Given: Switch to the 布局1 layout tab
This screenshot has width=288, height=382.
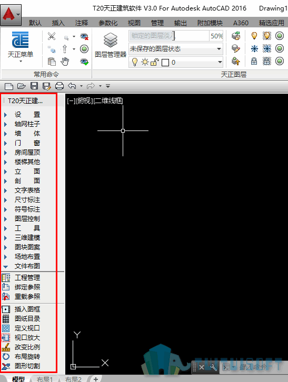Looking at the screenshot, I should click(45, 379).
